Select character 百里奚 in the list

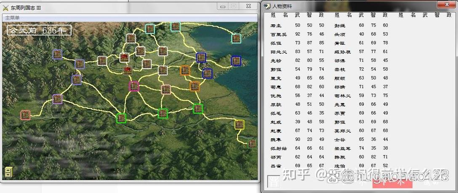click(279, 34)
